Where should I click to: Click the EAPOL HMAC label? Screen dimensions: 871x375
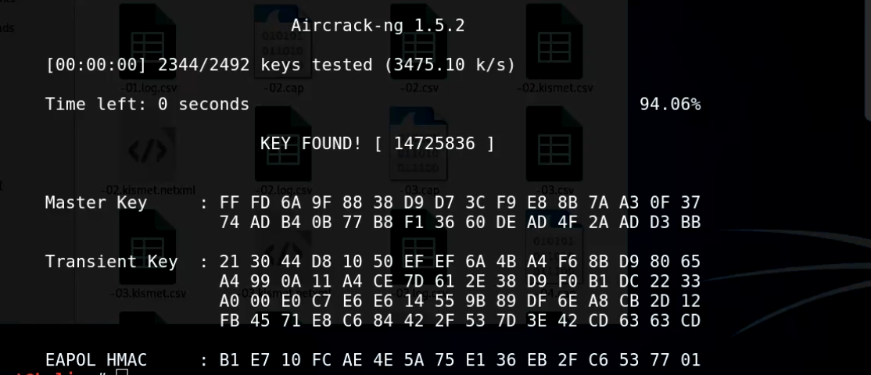96,360
